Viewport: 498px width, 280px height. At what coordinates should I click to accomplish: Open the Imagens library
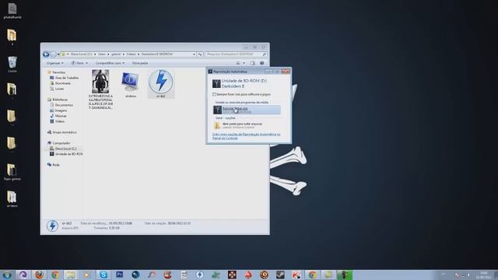[61, 110]
